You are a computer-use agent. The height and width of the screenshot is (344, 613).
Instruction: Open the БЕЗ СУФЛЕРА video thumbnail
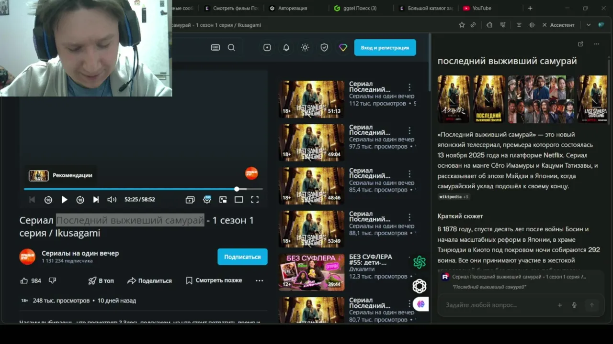click(311, 272)
